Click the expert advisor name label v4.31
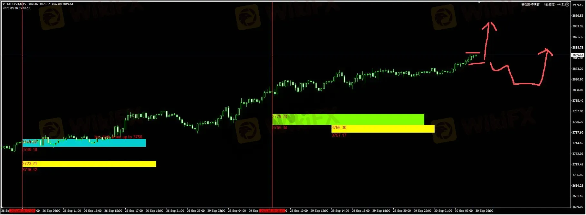586x215 pixels. (x=543, y=5)
